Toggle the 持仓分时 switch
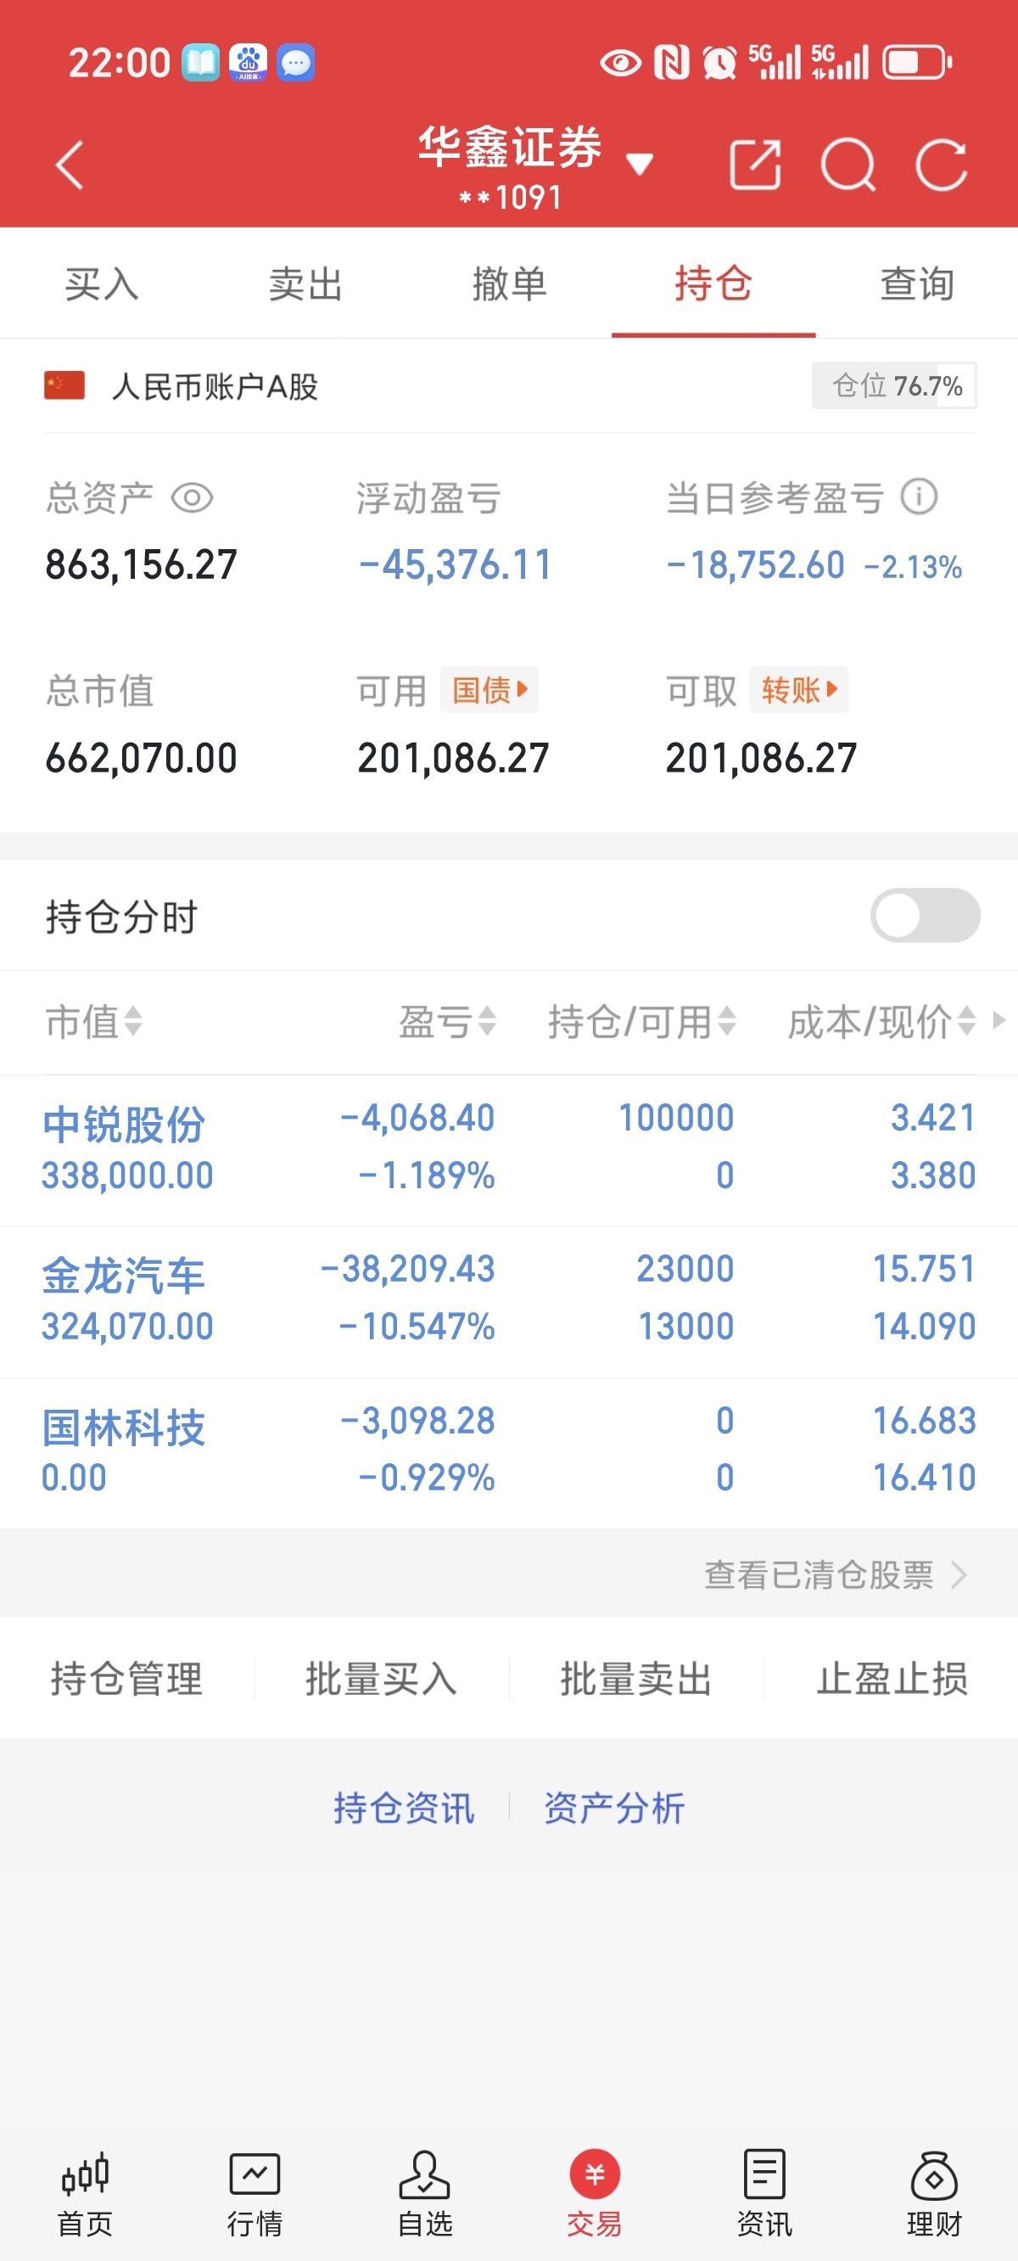The image size is (1018, 2261). [x=925, y=916]
